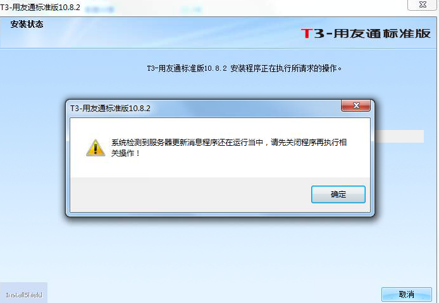
Task: Click the installer window title text at the top
Action: coord(40,7)
